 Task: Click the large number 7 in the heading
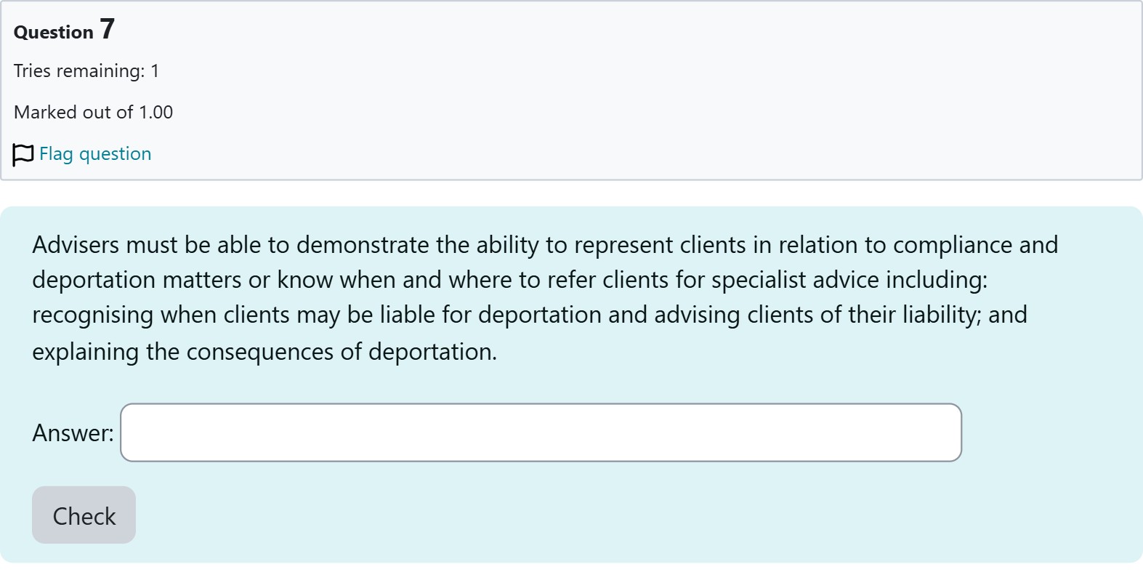click(107, 29)
